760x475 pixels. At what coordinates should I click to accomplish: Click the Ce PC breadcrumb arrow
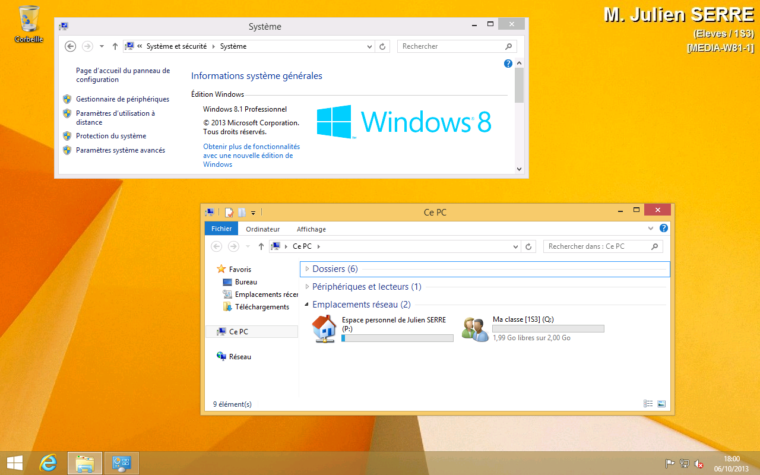click(x=319, y=246)
